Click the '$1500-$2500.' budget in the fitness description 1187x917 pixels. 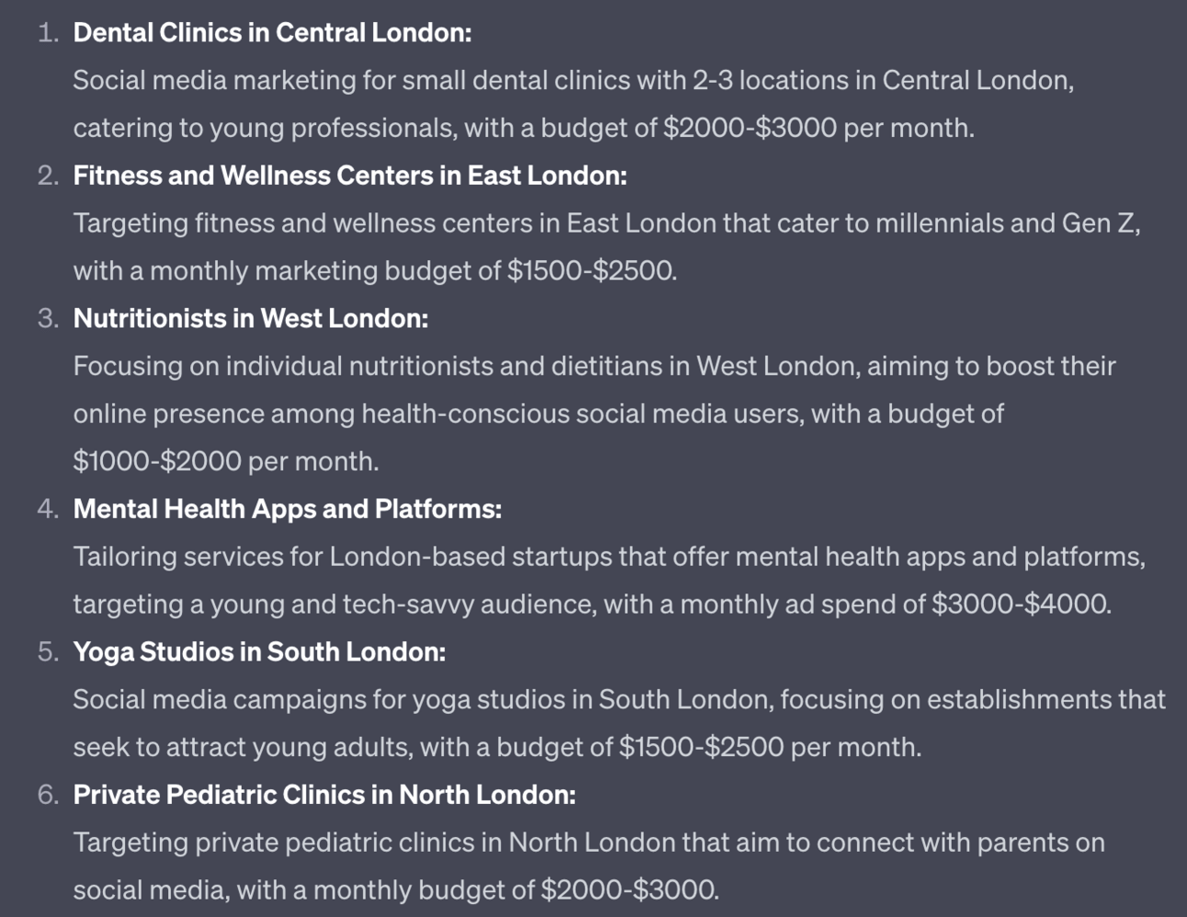coord(592,271)
